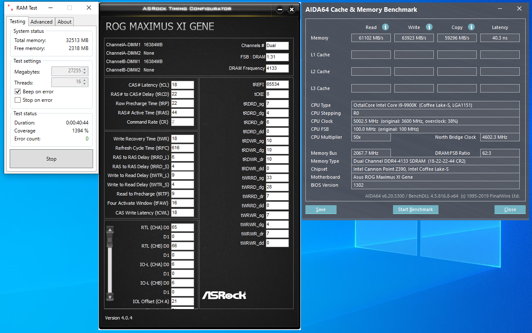Viewport: 532px width, 333px height.
Task: Click the Copy info icon in AIDA64
Action: [472, 27]
